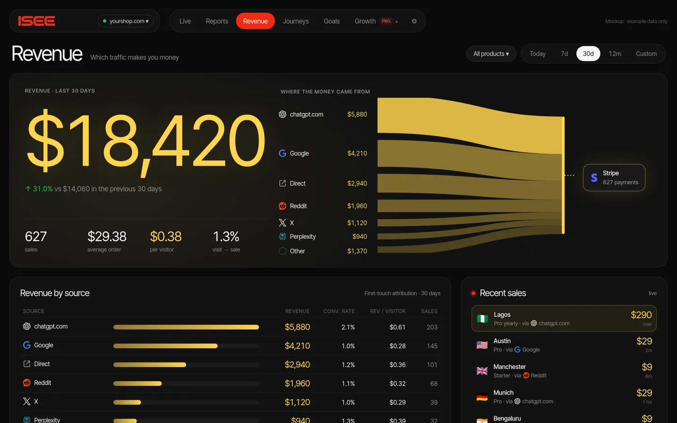
Task: Click the Direct icon in the money-flow list
Action: coord(283,183)
